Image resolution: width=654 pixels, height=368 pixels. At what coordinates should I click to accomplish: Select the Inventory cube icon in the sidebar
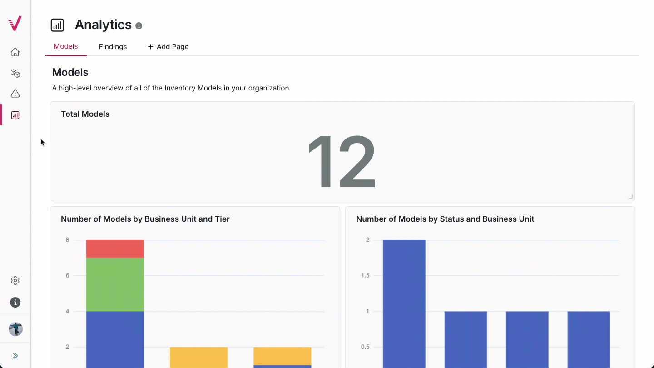tap(15, 73)
